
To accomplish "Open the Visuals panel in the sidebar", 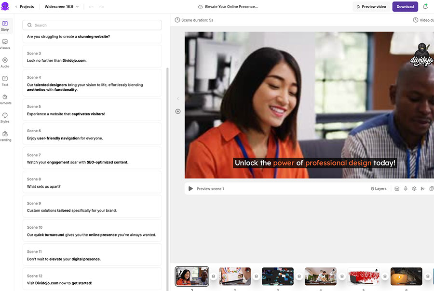I will pos(5,44).
